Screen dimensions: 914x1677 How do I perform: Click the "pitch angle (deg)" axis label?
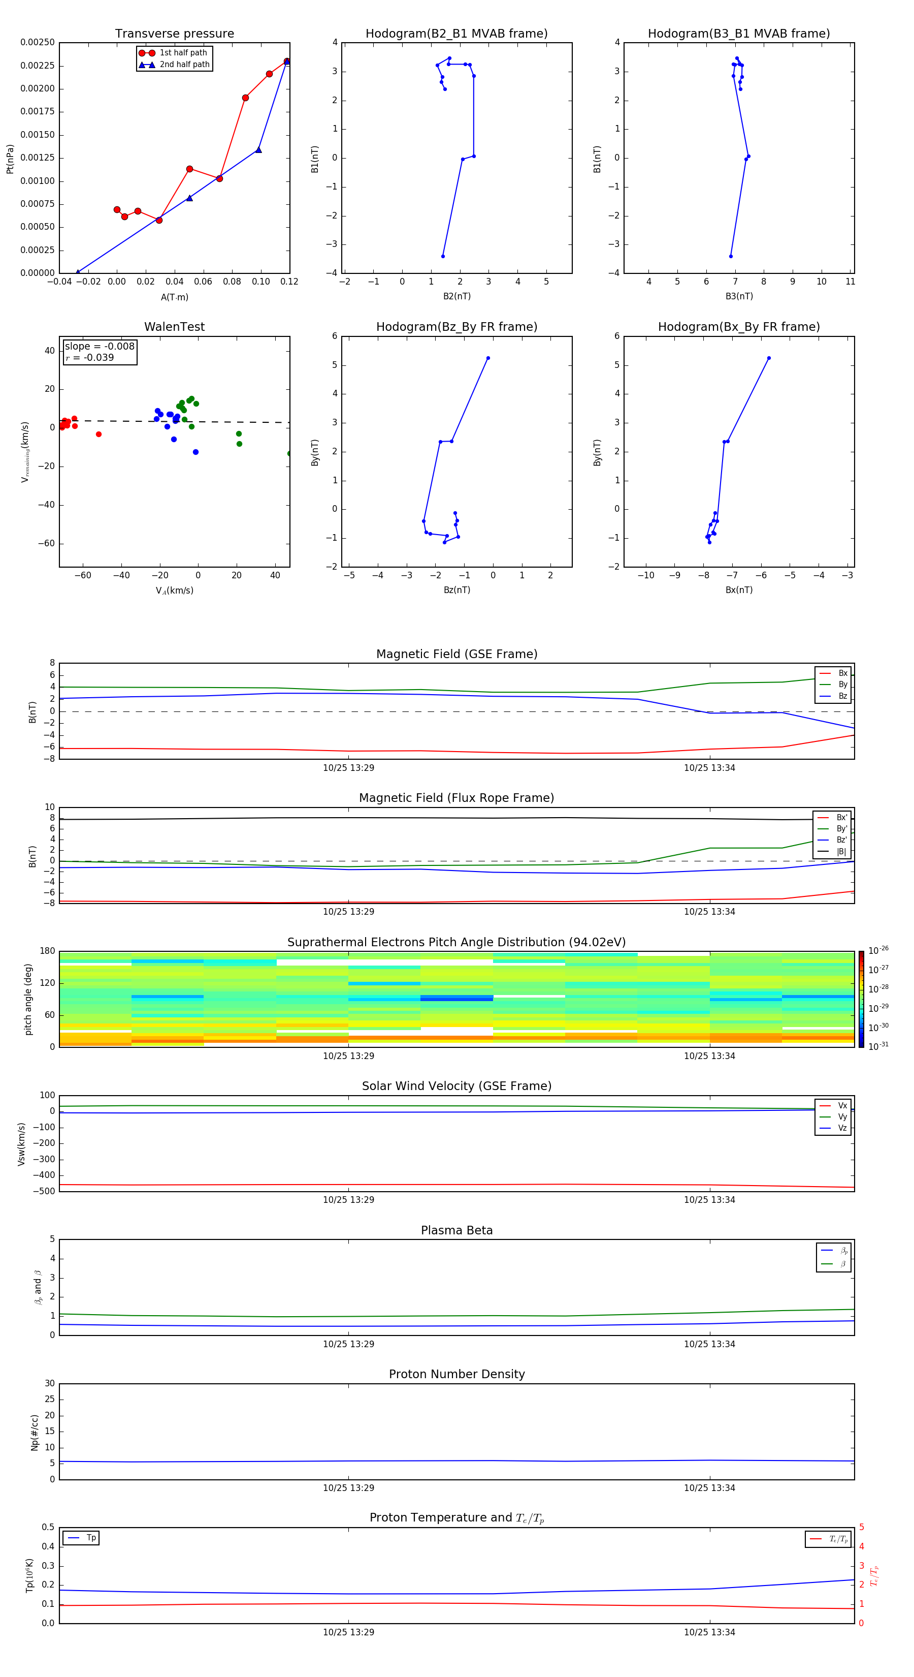[x=28, y=999]
